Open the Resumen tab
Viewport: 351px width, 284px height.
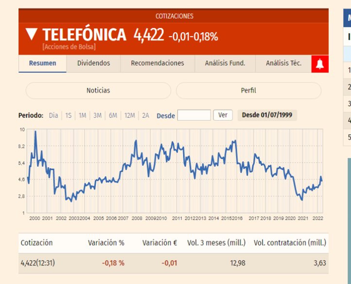42,63
